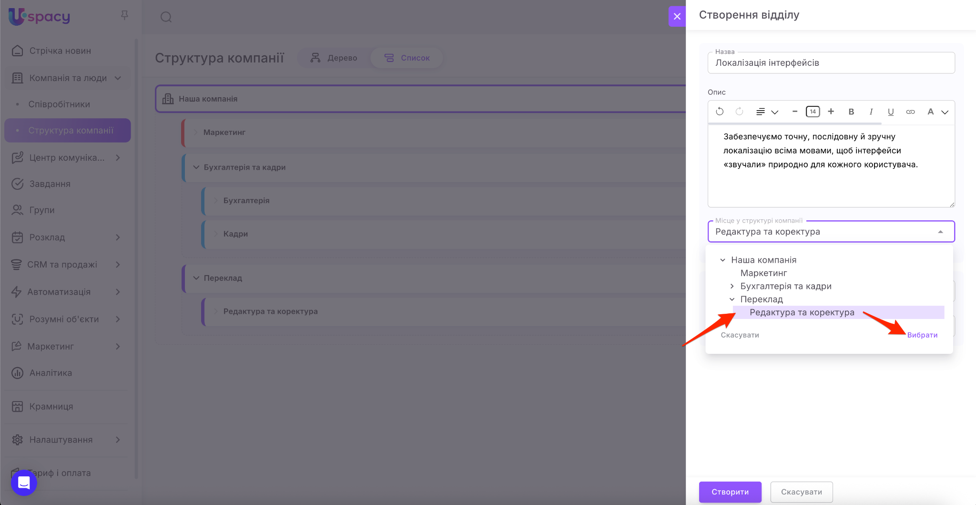Screen dimensions: 976x505
Task: Collapse the Місце у структурі компанії dropdown
Action: [940, 232]
